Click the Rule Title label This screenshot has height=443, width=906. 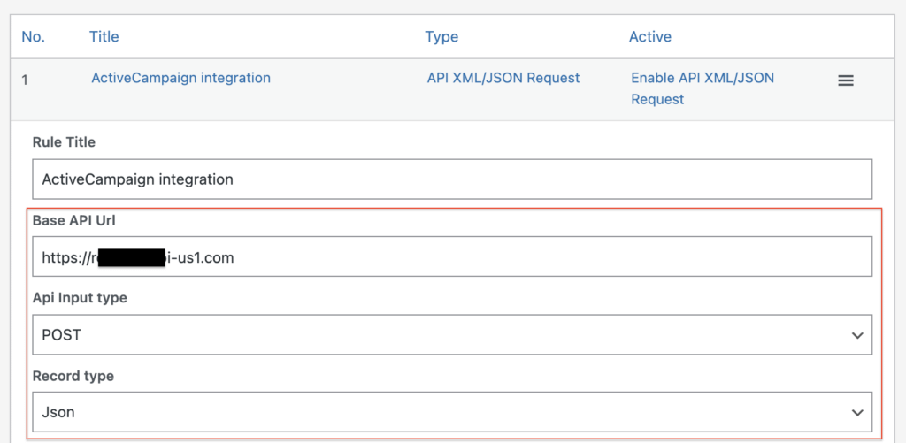tap(64, 142)
